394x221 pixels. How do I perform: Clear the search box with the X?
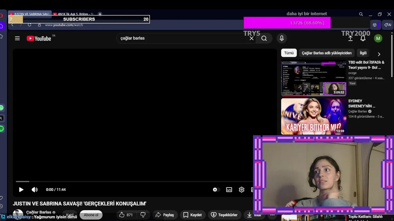(251, 38)
